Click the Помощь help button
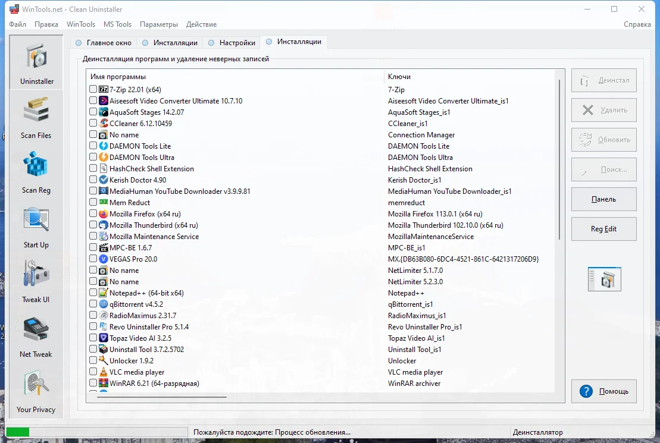Screen dimensions: 660x443 (x=603, y=391)
